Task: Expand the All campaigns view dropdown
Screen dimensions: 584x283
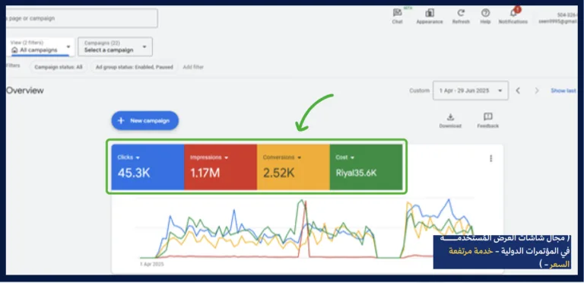Action: [x=40, y=47]
